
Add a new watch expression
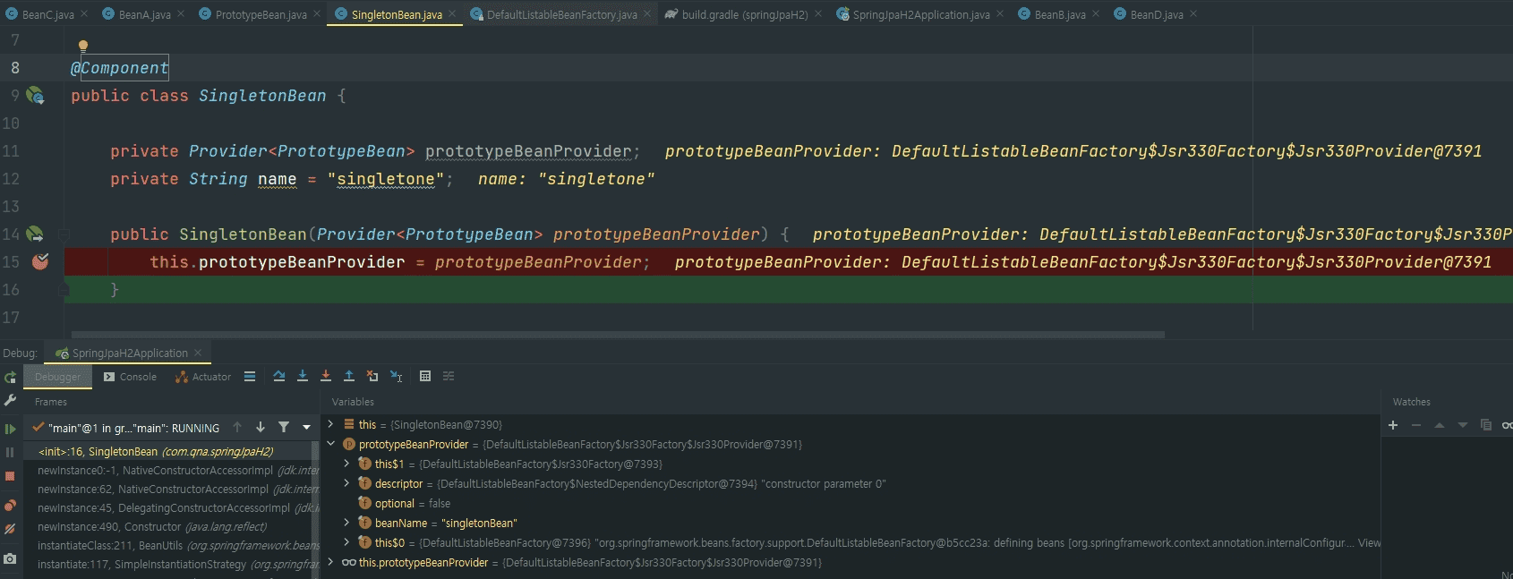pos(1393,425)
